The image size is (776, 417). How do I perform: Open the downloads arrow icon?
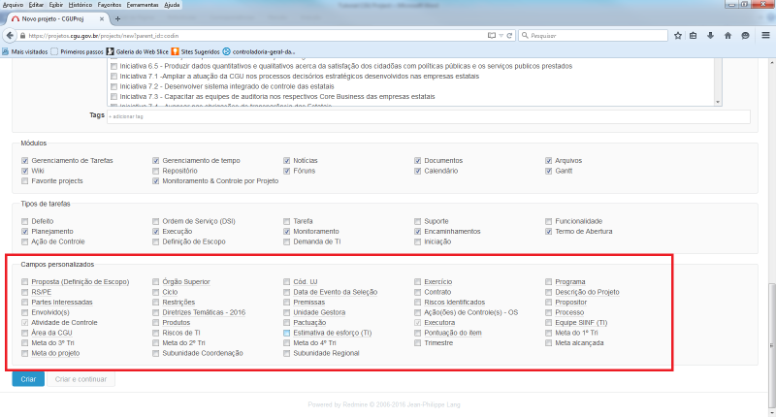pyautogui.click(x=711, y=35)
